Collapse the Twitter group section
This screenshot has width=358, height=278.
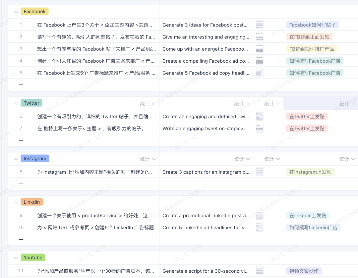click(16, 103)
